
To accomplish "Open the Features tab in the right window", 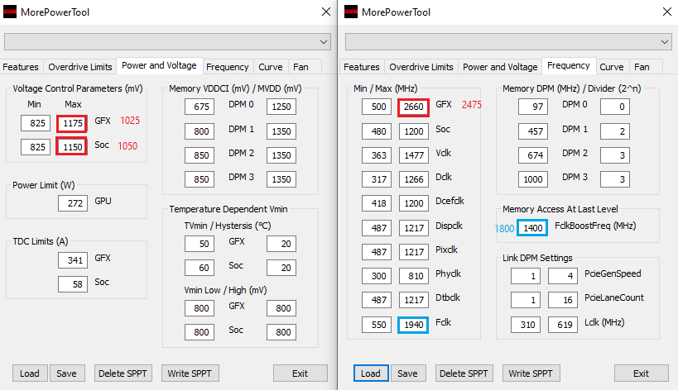I will (362, 67).
